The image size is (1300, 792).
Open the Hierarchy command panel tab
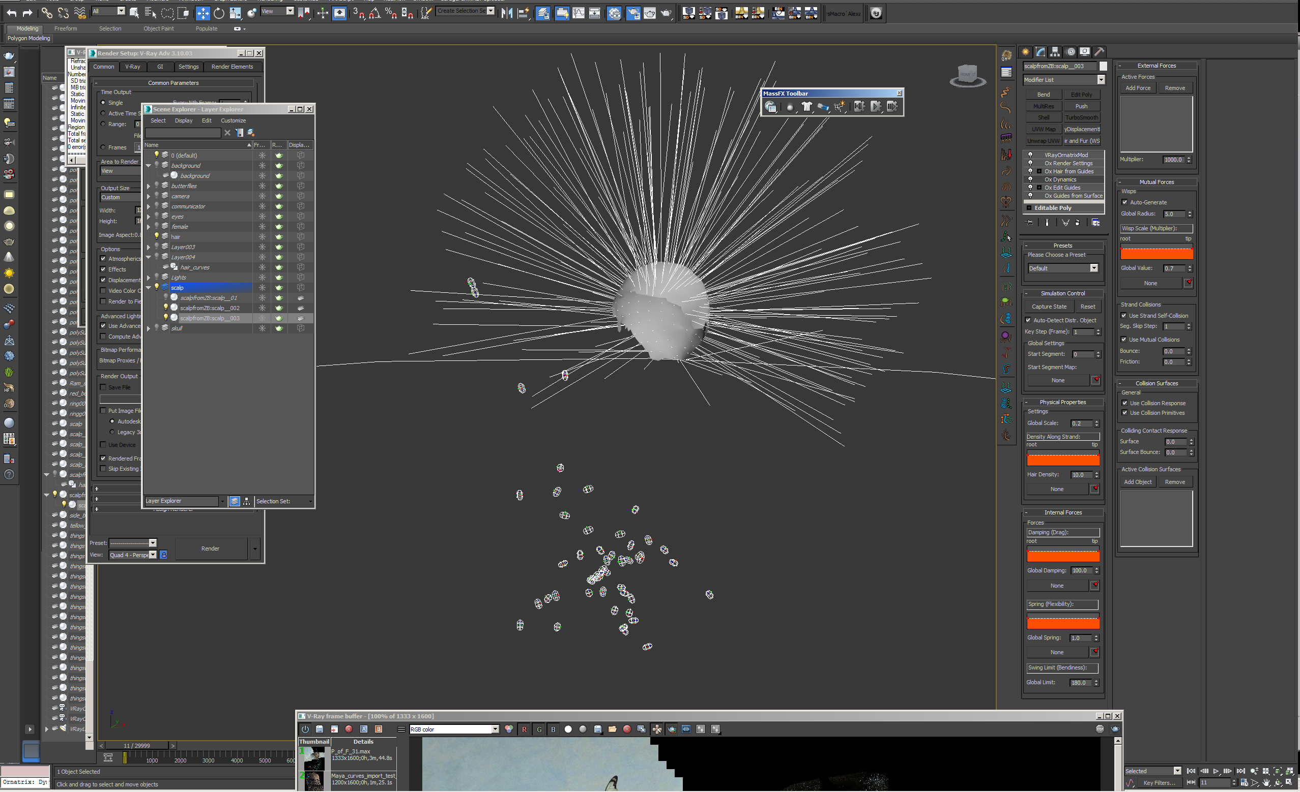tap(1055, 52)
